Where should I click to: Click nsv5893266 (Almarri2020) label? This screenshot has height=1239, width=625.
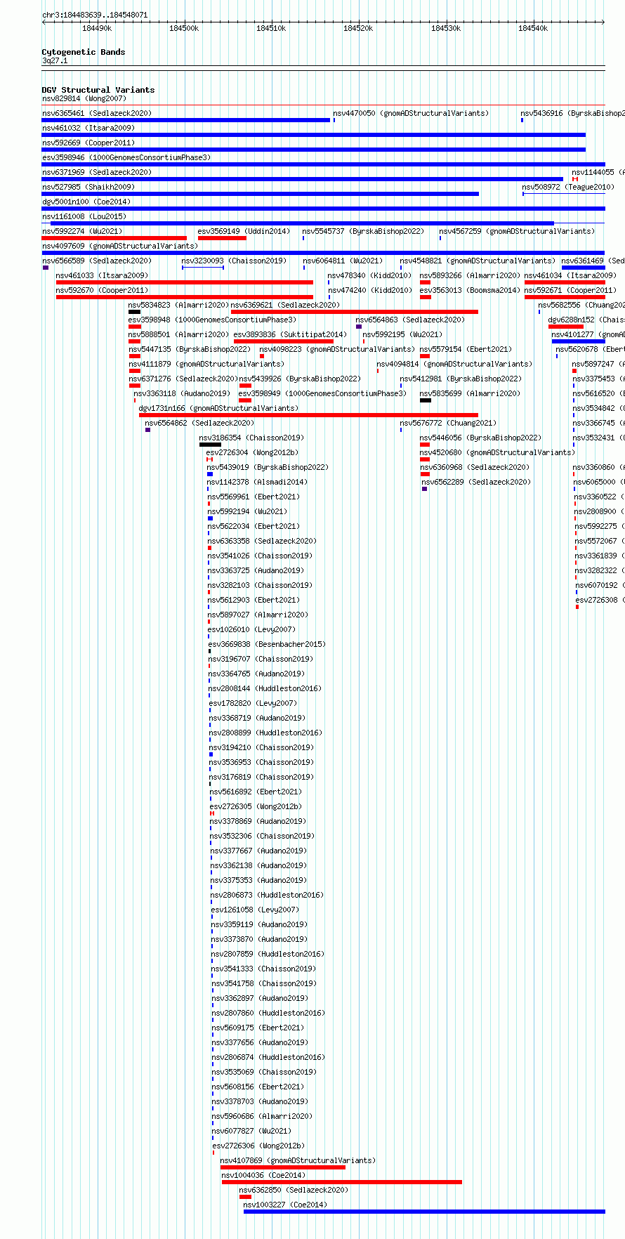coord(471,275)
